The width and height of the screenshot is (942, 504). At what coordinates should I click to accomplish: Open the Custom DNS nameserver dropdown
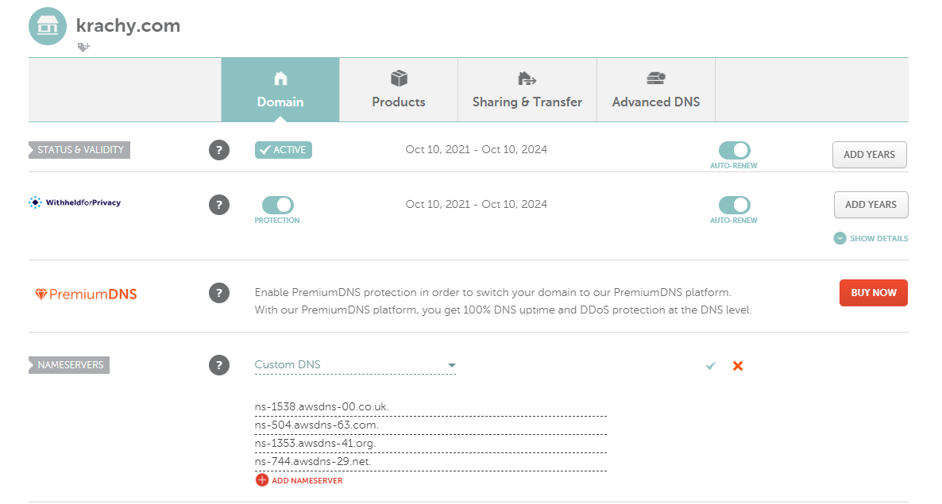click(355, 365)
